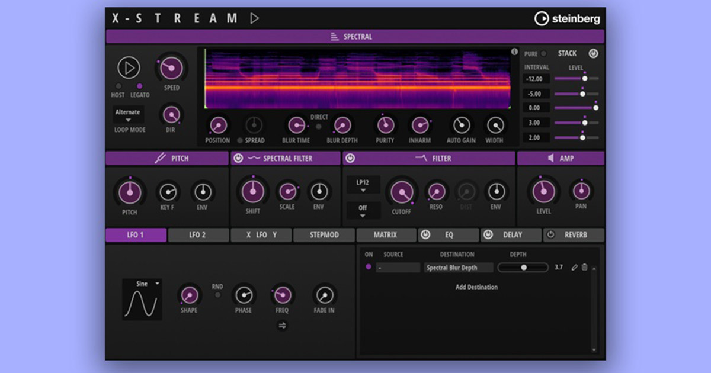The width and height of the screenshot is (711, 373).
Task: Click the Spectral bars icon in header
Action: click(335, 37)
